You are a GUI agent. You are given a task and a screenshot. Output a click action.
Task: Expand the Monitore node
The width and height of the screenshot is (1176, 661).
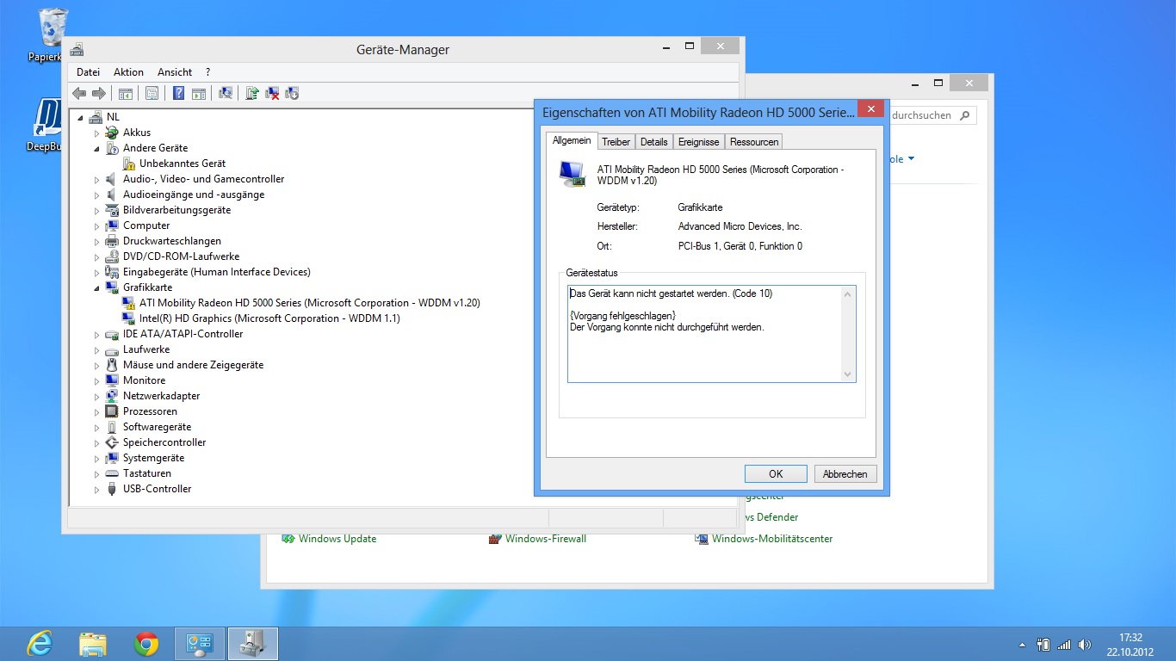point(97,380)
